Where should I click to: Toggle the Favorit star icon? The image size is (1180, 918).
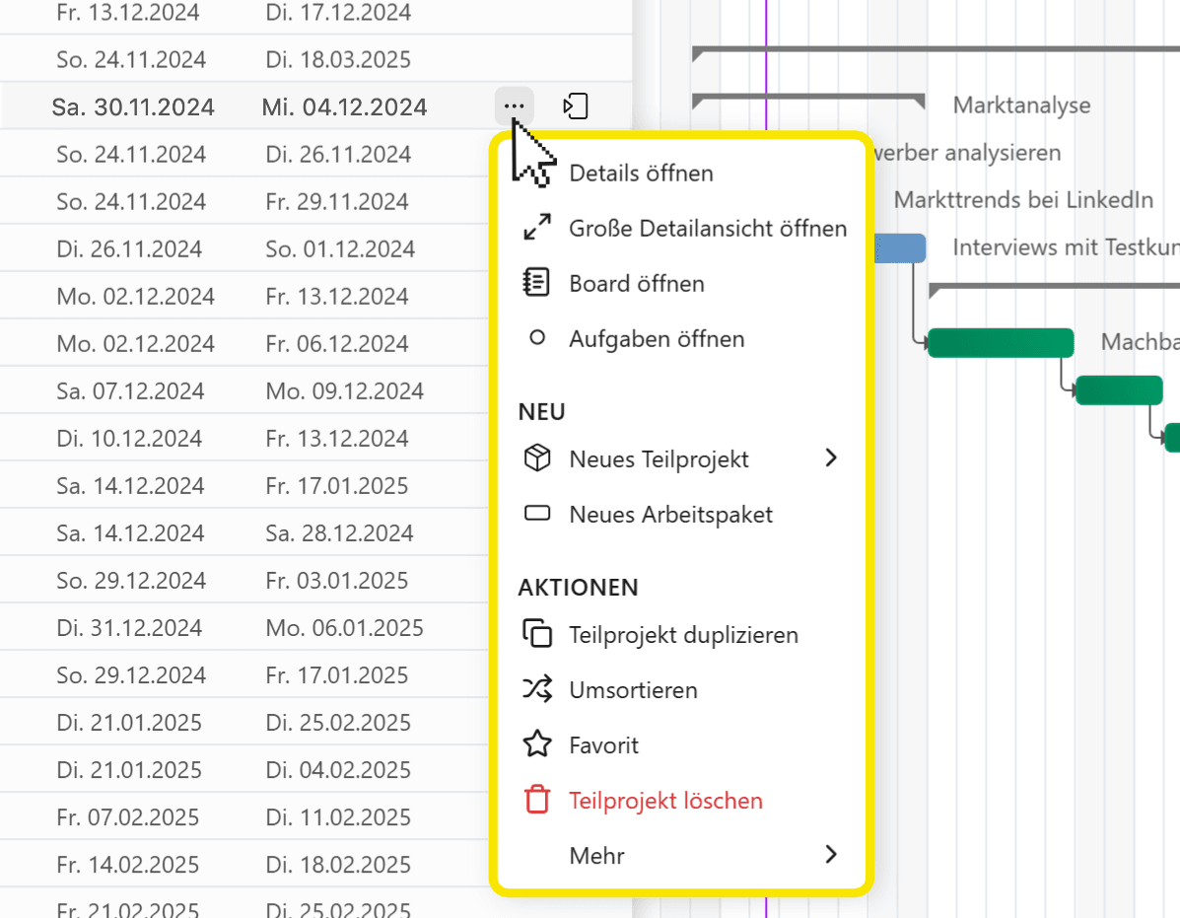pos(537,745)
